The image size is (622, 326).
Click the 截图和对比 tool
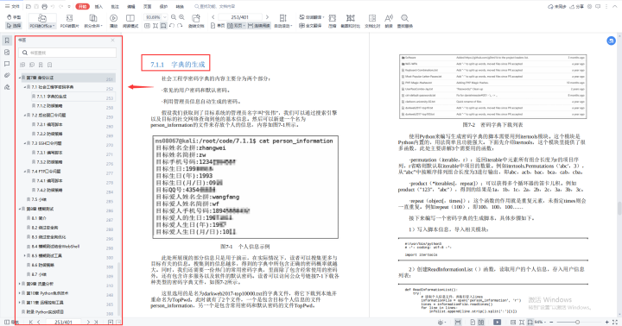click(350, 21)
